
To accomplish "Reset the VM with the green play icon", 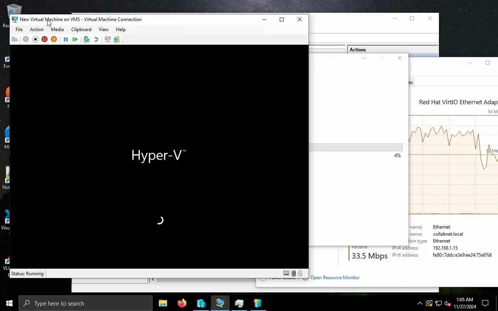I will click(x=75, y=39).
